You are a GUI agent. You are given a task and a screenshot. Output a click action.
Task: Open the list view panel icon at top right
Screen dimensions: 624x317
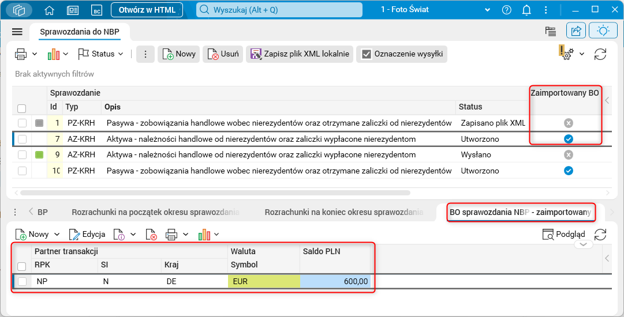click(550, 31)
